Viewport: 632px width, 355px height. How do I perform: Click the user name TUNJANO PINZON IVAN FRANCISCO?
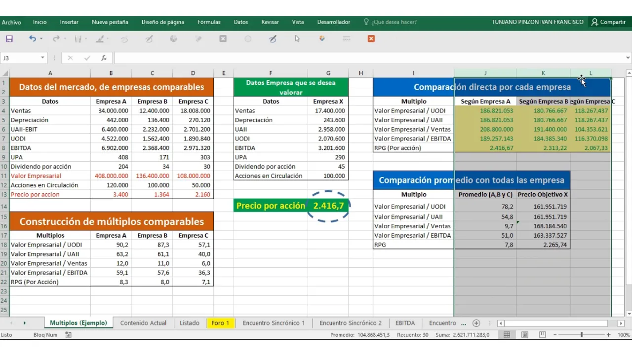click(537, 22)
